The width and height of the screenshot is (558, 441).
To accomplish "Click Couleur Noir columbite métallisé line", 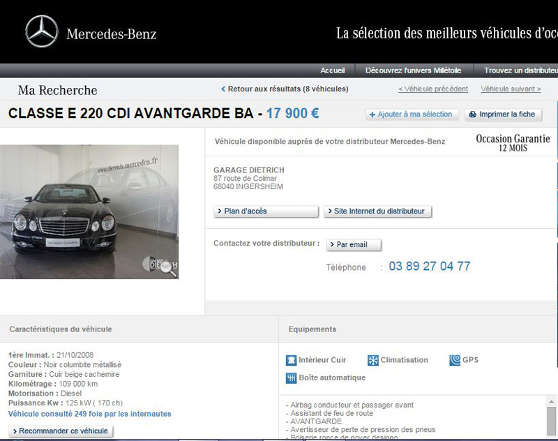I will pos(64,365).
